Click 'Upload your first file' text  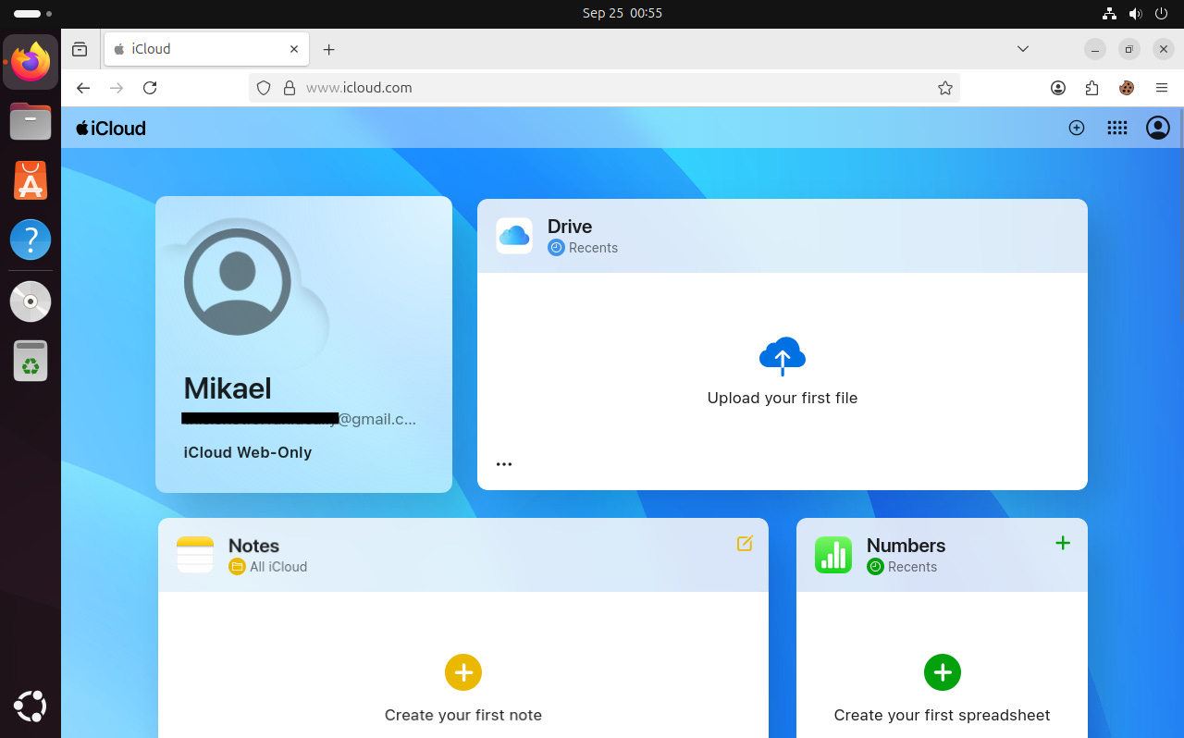[x=783, y=399]
